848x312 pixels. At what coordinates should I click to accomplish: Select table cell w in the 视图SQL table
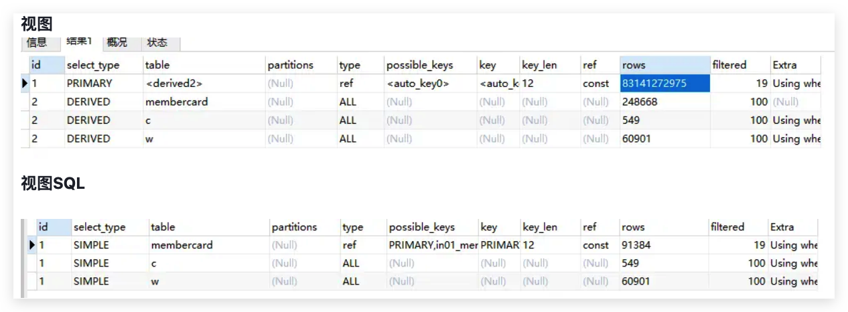(208, 281)
